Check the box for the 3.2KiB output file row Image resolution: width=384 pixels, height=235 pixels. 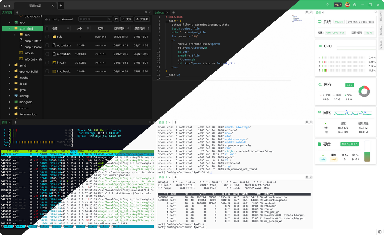pos(47,45)
